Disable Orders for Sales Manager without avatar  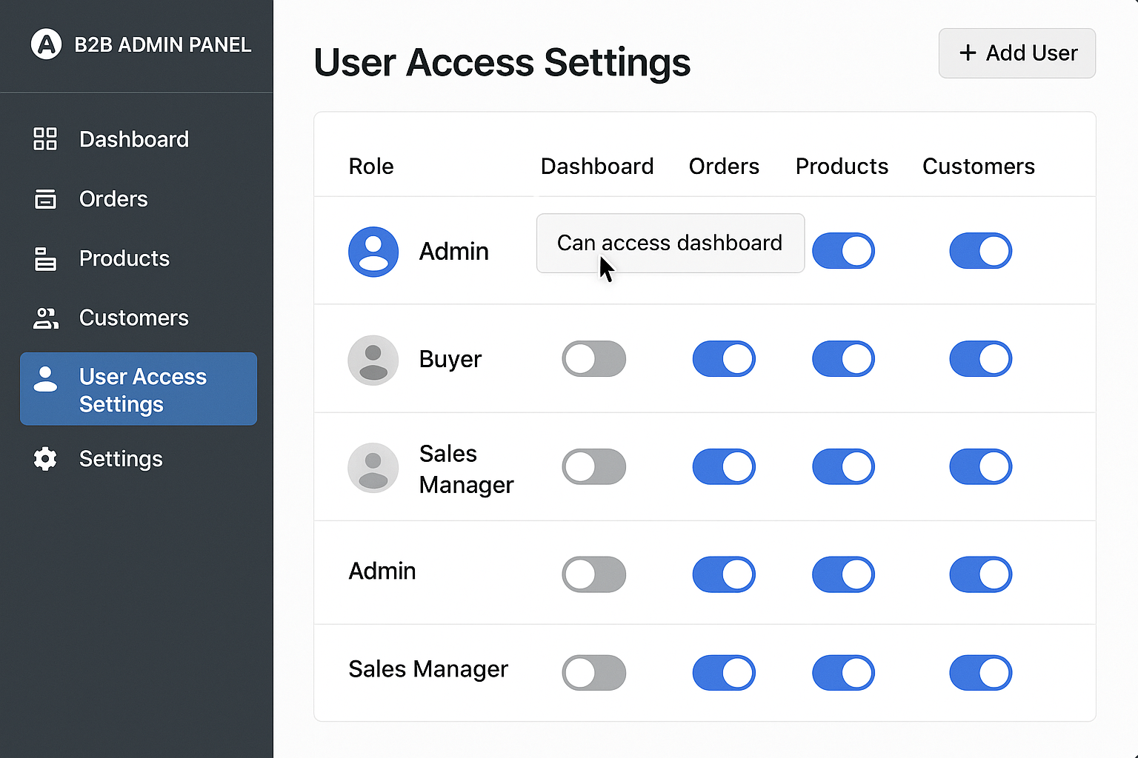point(724,673)
